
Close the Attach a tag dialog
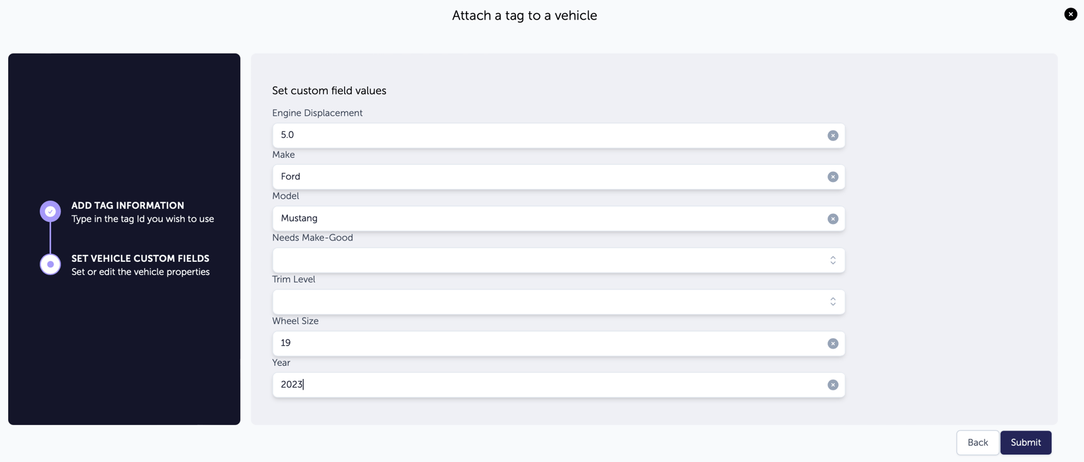click(1070, 13)
